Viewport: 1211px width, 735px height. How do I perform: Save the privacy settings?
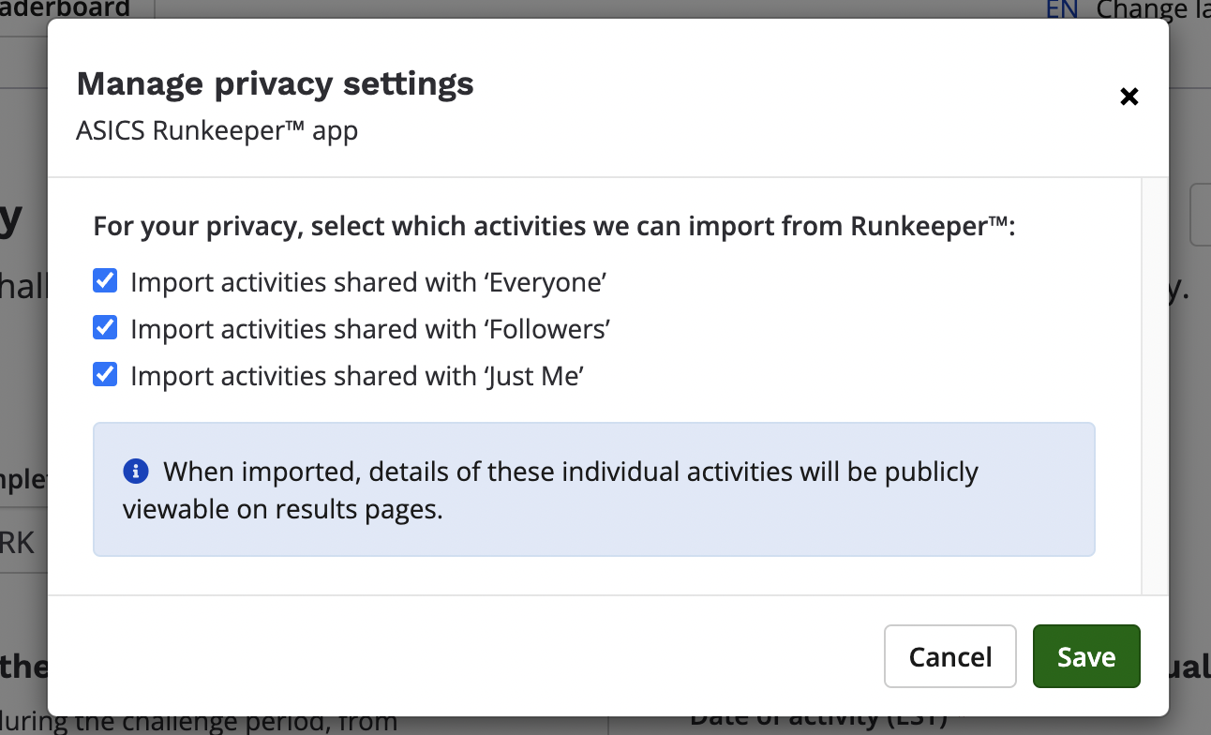(x=1086, y=656)
